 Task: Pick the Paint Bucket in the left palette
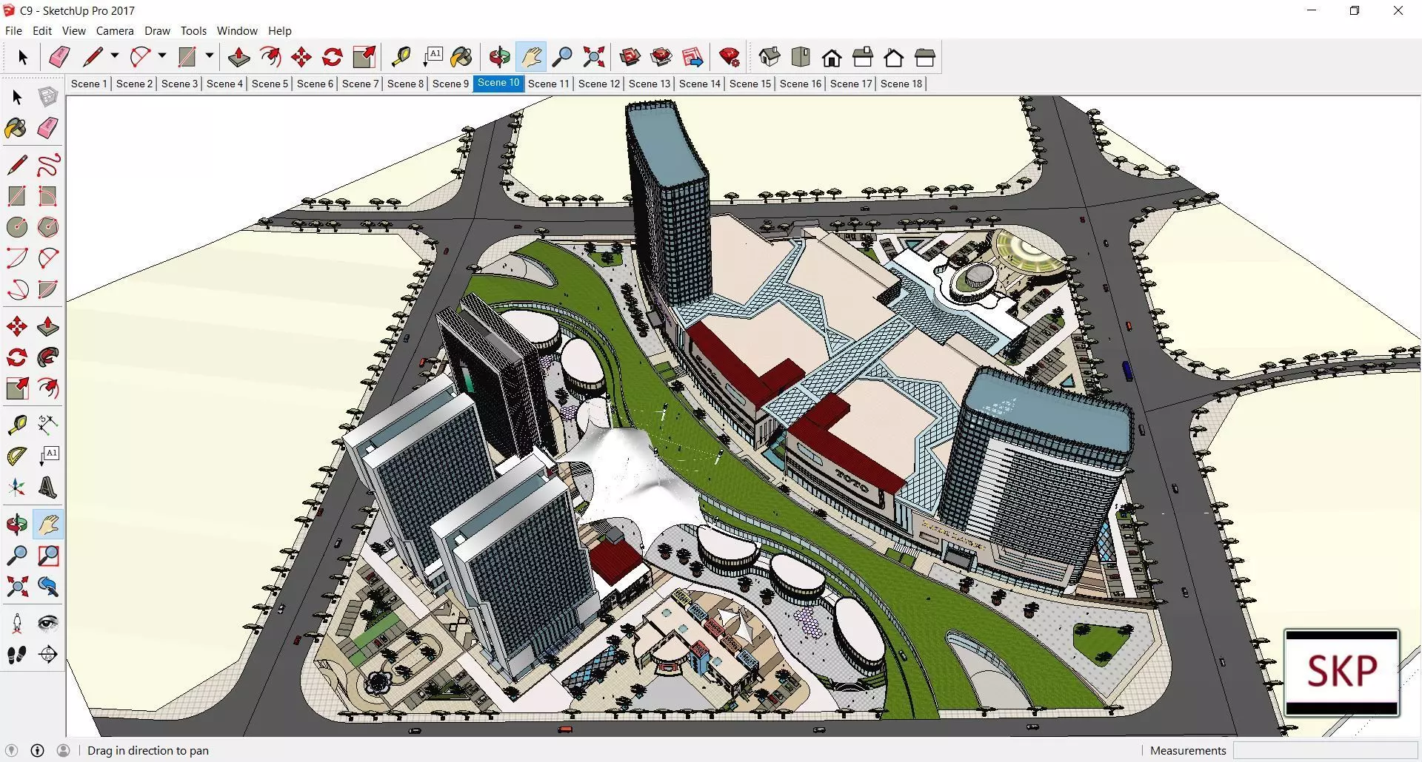pos(17,128)
